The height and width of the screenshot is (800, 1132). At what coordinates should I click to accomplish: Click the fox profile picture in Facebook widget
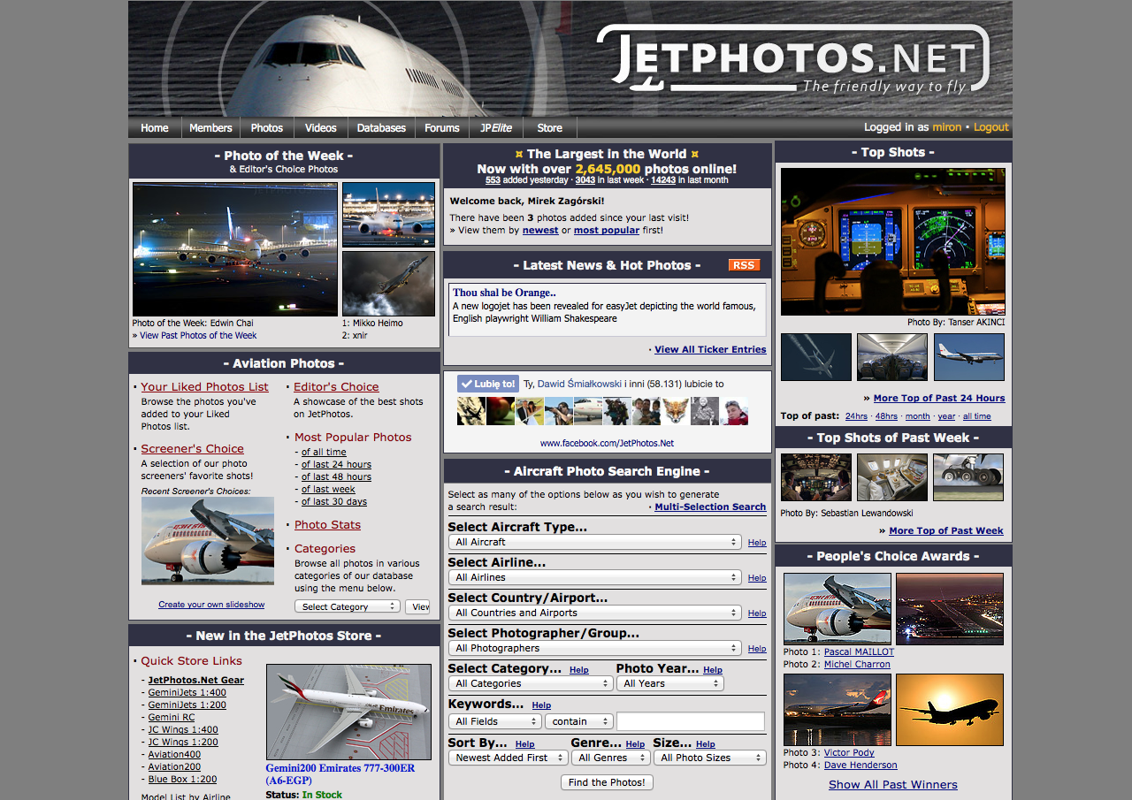click(x=677, y=411)
